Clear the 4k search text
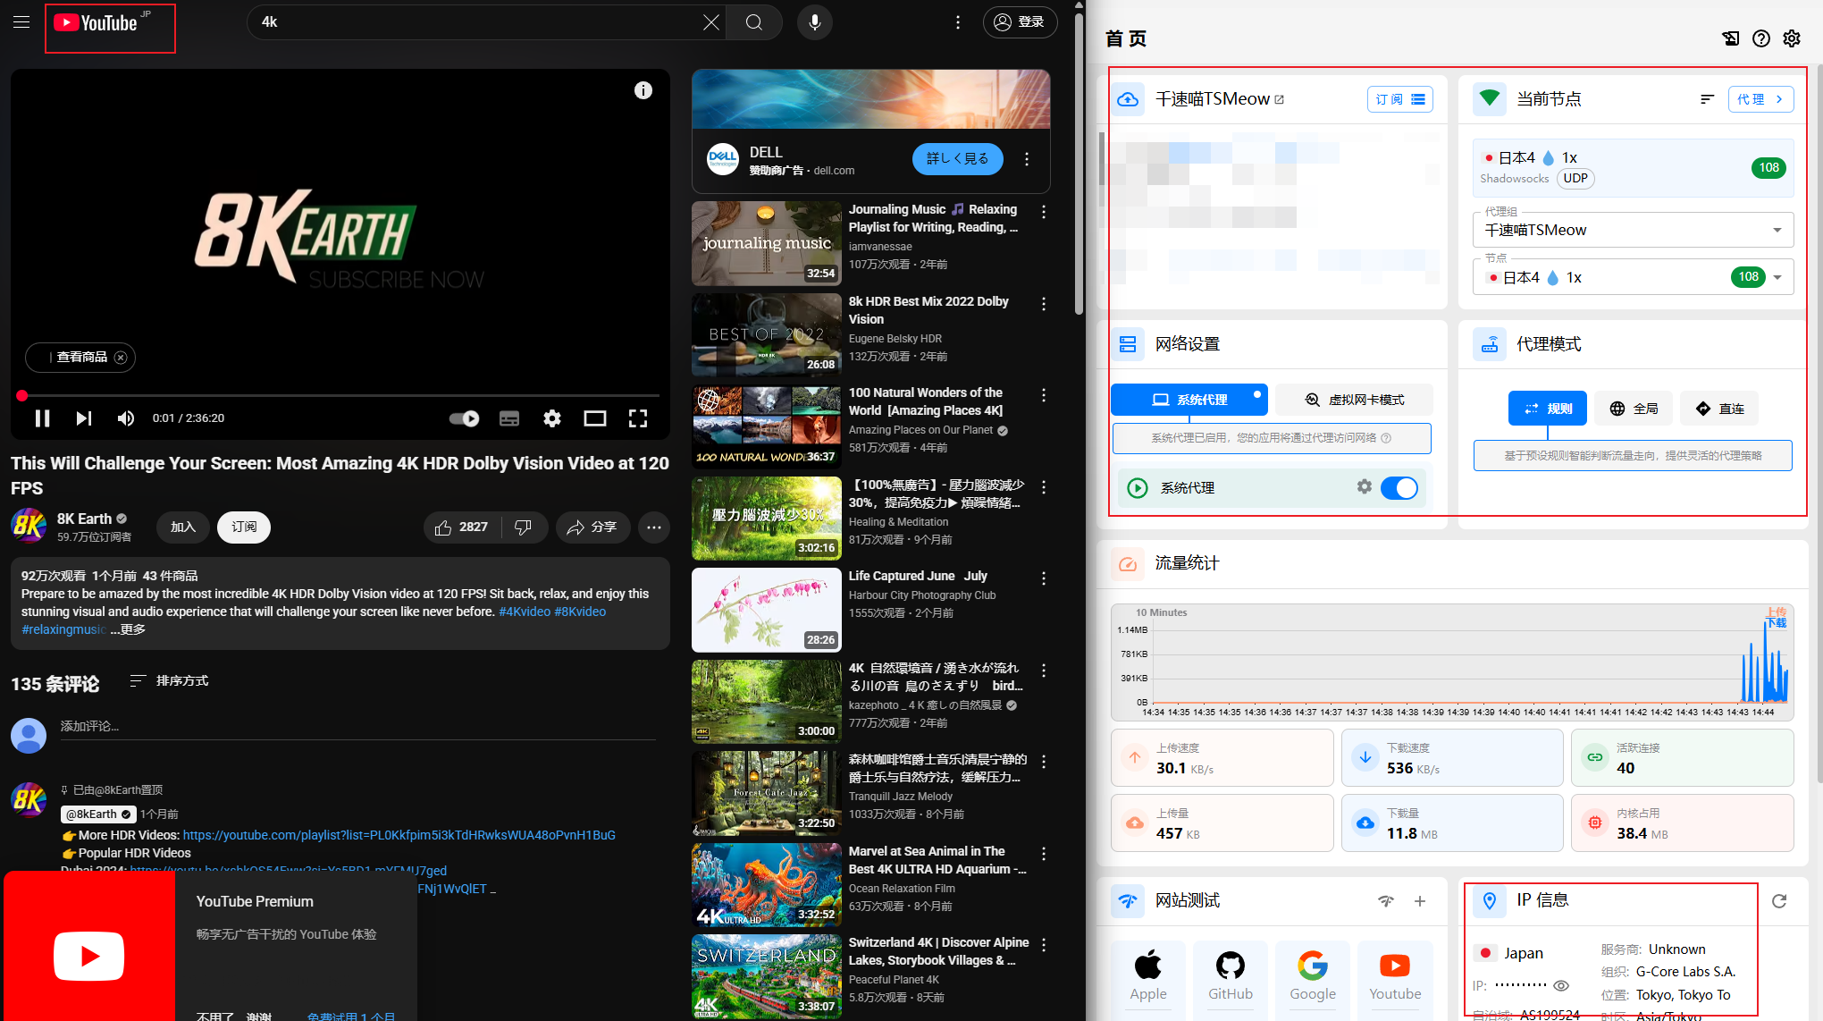Screen dimensions: 1823x1021 (x=710, y=22)
